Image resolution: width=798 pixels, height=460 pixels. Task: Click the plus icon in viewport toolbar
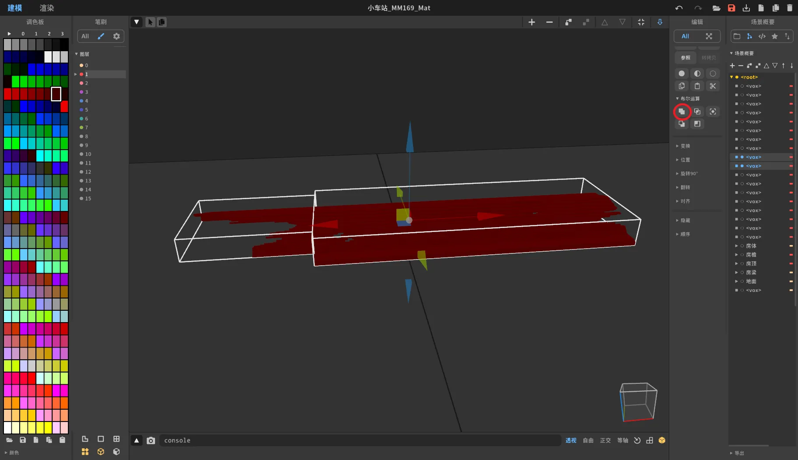coord(532,22)
